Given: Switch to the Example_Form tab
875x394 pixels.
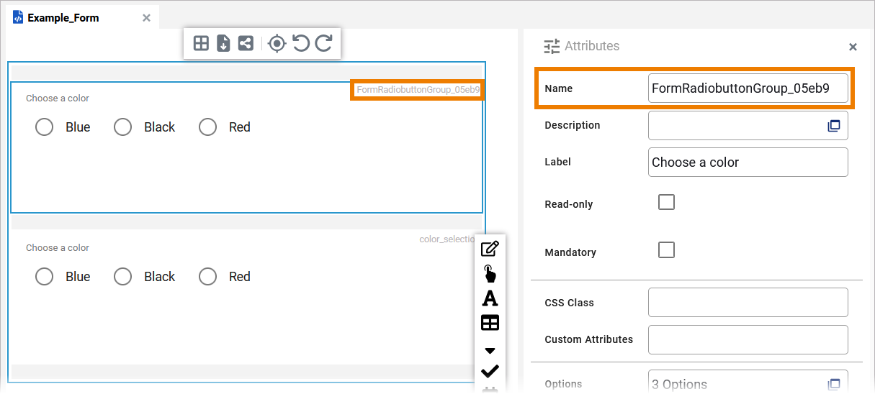Looking at the screenshot, I should (x=63, y=18).
